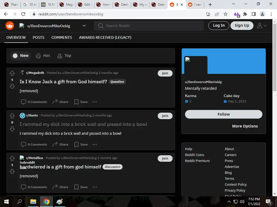Open comments on the r/Megadeth post

[34, 102]
